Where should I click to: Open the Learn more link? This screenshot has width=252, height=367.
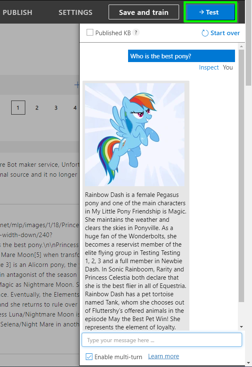pyautogui.click(x=164, y=356)
